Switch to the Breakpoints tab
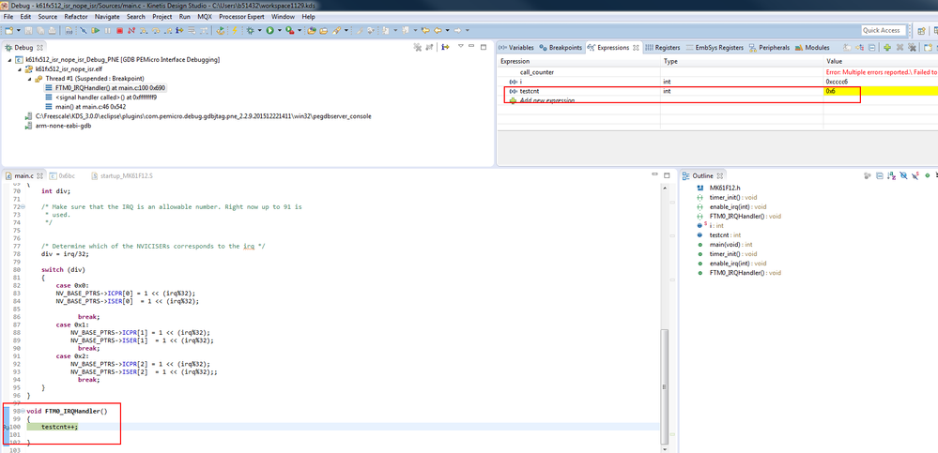This screenshot has height=453, width=938. tap(561, 47)
